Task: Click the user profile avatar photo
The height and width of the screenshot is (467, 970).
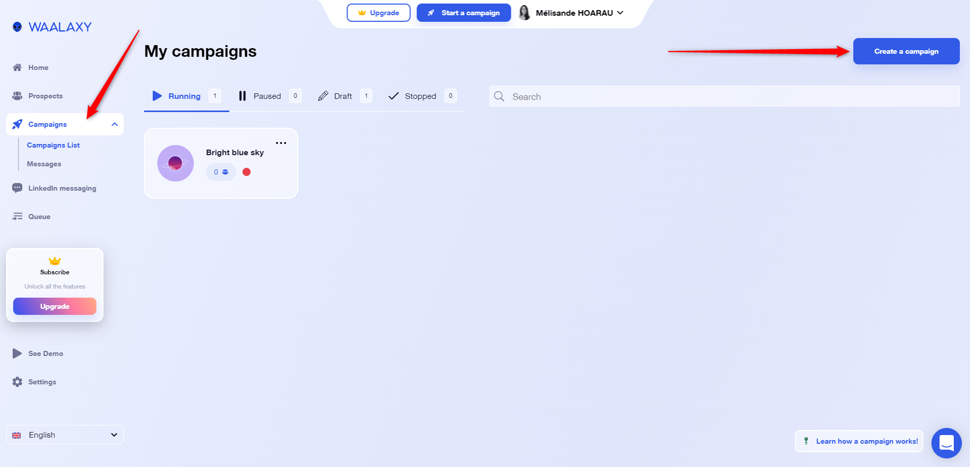Action: [525, 13]
